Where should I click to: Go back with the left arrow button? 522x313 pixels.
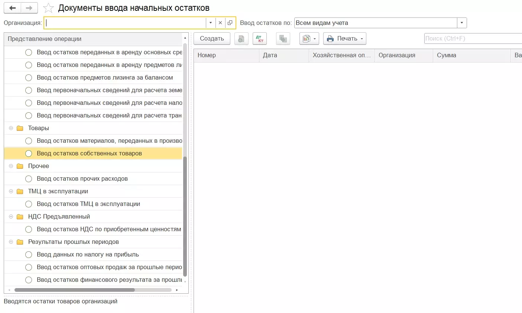[12, 8]
